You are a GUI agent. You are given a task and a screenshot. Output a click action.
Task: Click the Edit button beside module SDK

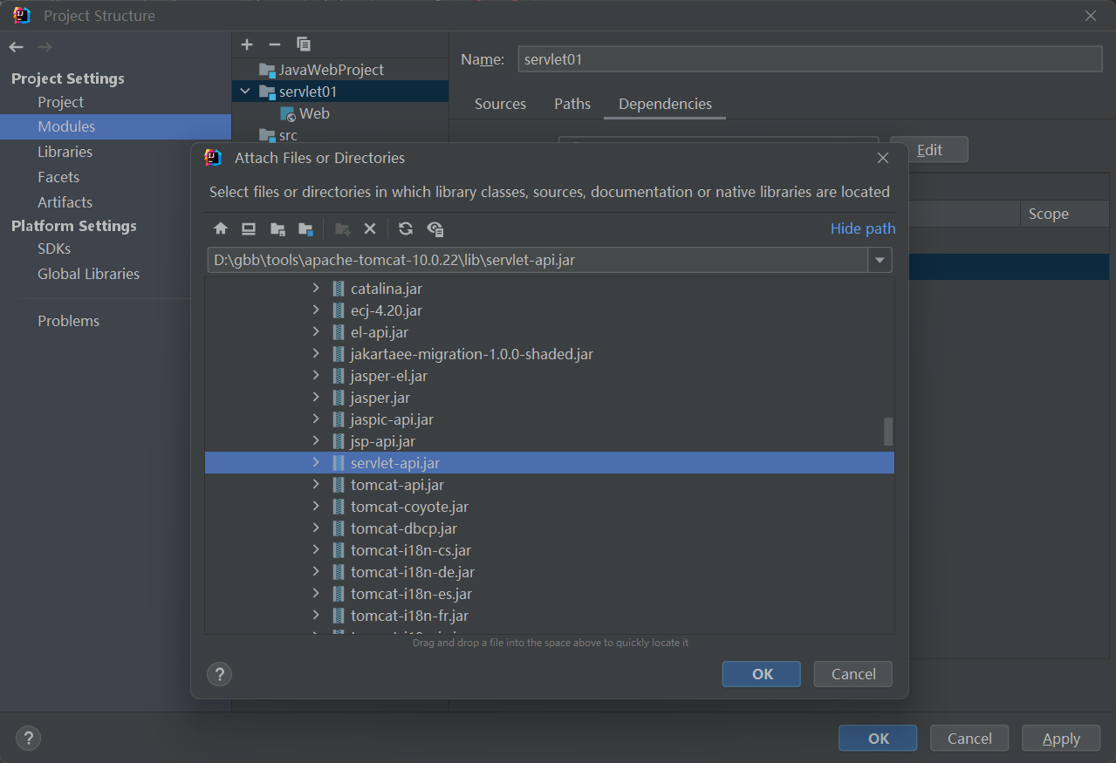[x=929, y=150]
